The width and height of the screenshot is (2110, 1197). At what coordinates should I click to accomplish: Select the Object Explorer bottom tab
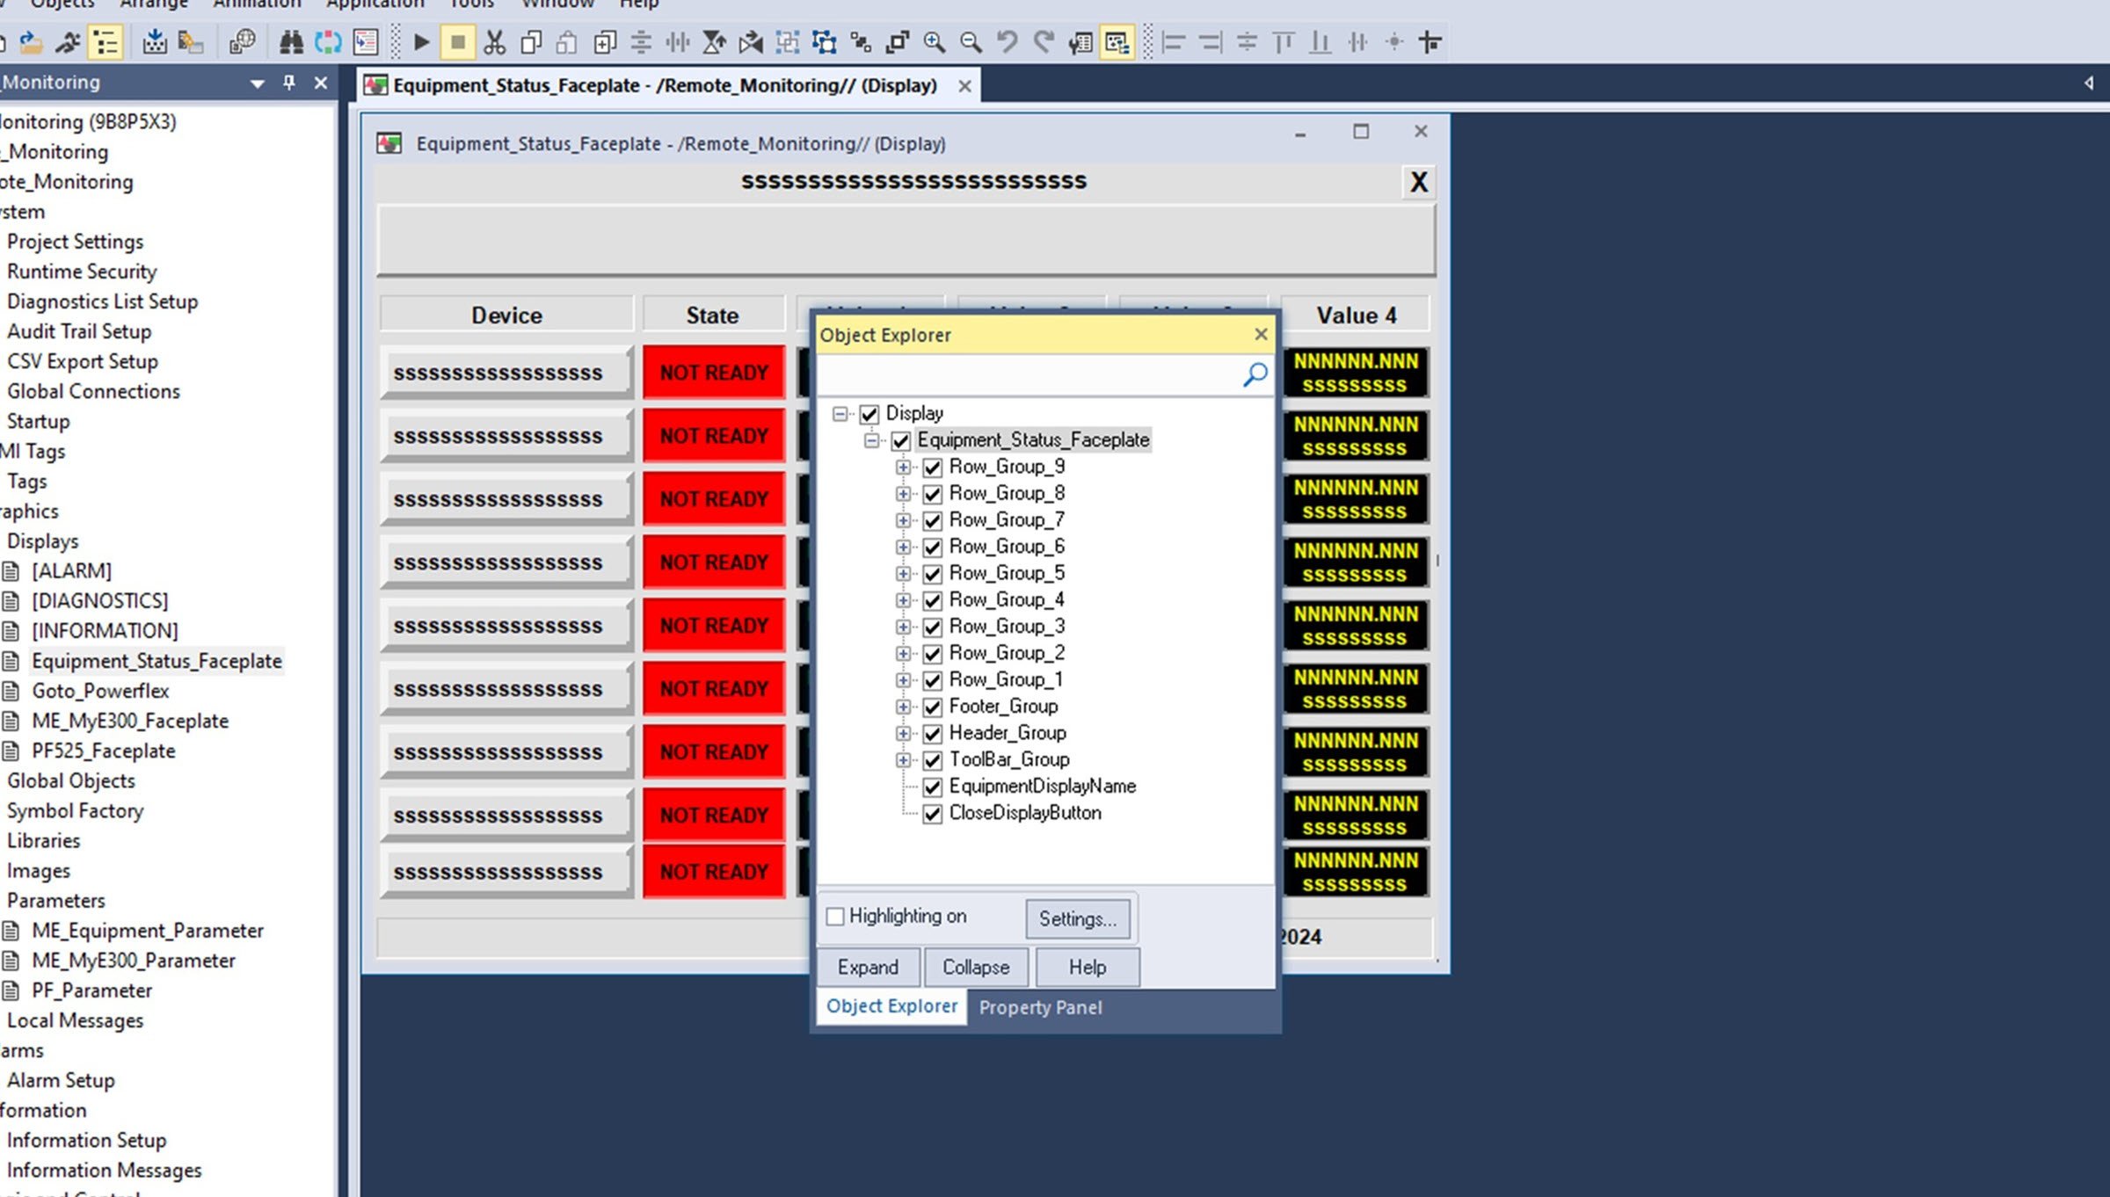coord(891,1006)
